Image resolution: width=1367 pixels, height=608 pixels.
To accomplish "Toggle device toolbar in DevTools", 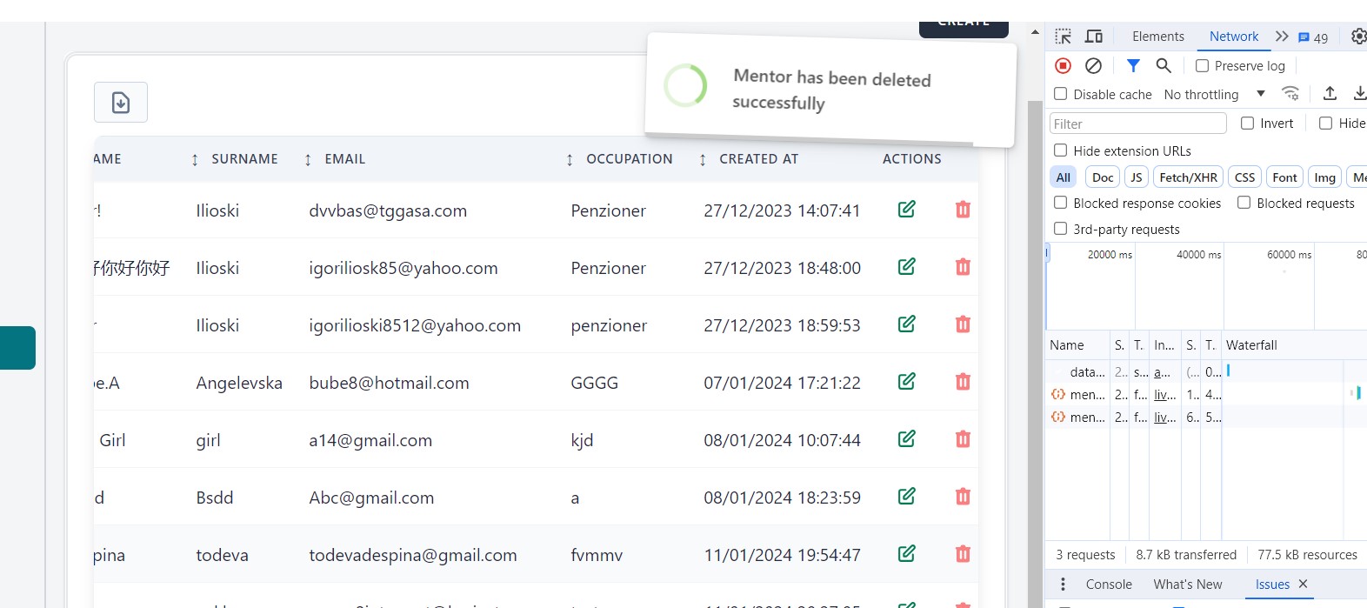I will point(1094,37).
